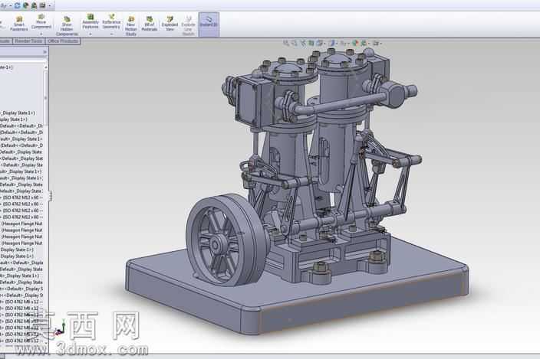Open Assembly Features tool
Screen dimensions: 540x359
(x=91, y=21)
